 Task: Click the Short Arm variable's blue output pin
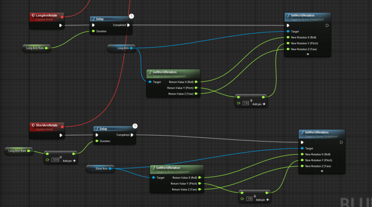pos(109,168)
